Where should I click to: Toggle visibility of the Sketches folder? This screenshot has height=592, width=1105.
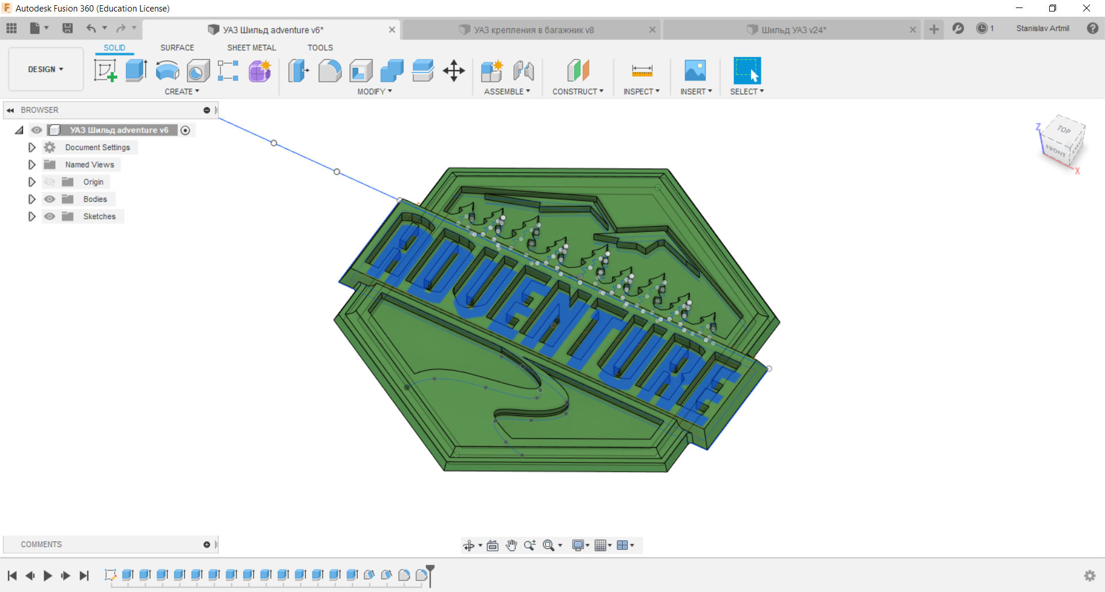point(50,216)
